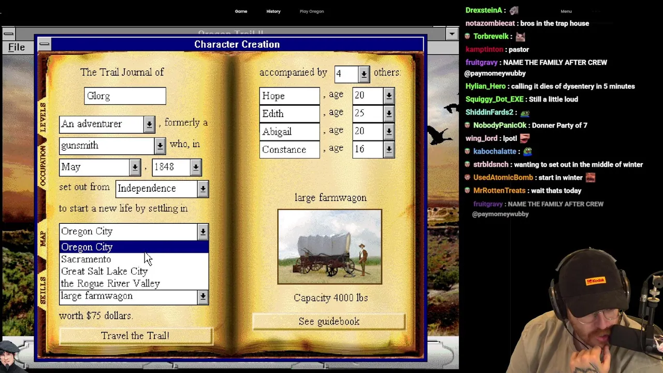Open the 1848 year dropdown
Screen dimensions: 663x373
pyautogui.click(x=195, y=167)
